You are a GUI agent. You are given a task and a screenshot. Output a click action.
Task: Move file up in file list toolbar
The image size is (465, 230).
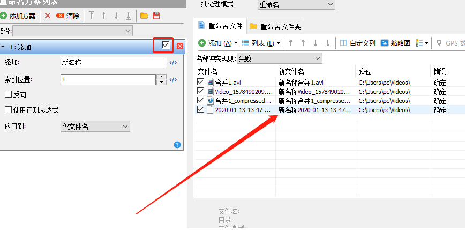click(303, 43)
